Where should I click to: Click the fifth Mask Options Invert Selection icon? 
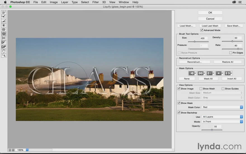pyautogui.click(x=228, y=73)
